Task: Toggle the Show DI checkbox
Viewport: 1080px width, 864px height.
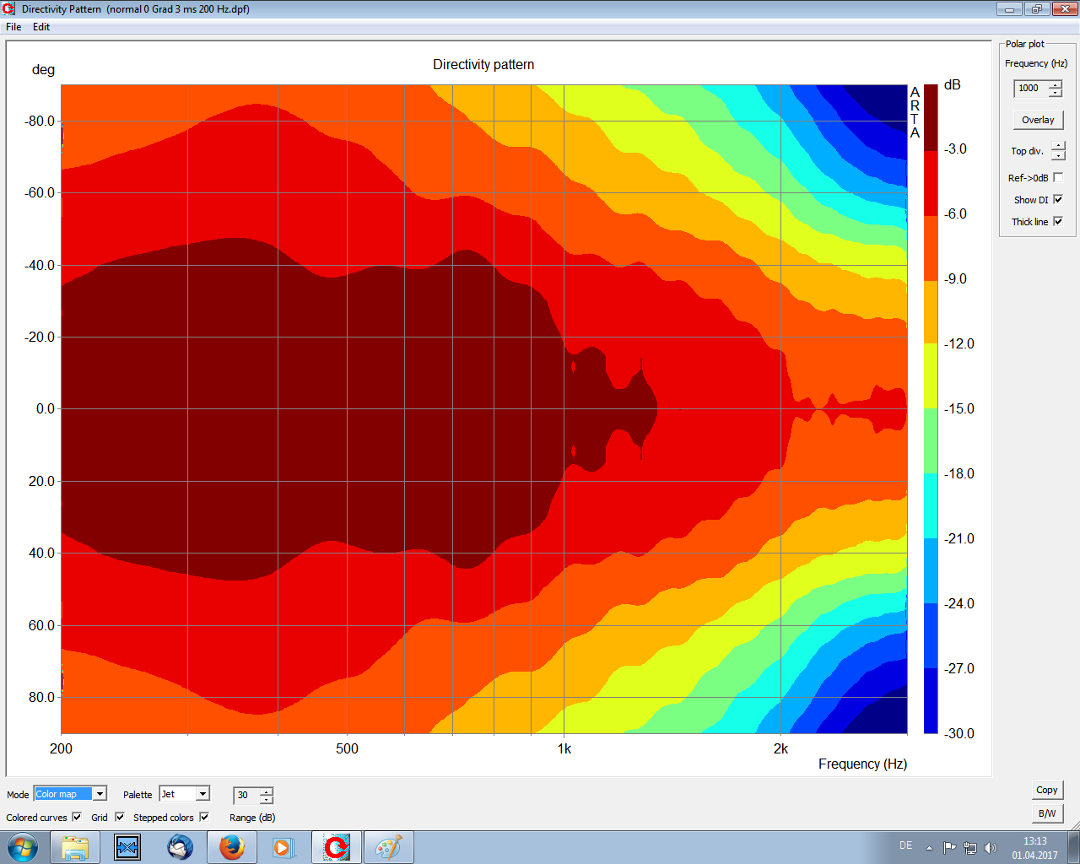Action: (x=1058, y=200)
